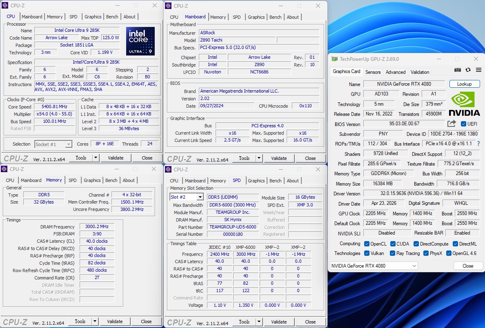The height and width of the screenshot is (328, 485).
Task: Click the BIOS export share icon in GPU-Z
Action: 452,124
